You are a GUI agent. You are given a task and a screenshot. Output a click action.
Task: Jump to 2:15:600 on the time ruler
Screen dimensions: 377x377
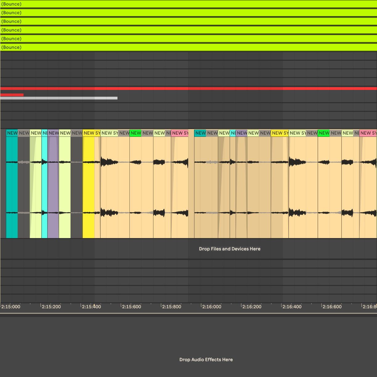[132, 306]
